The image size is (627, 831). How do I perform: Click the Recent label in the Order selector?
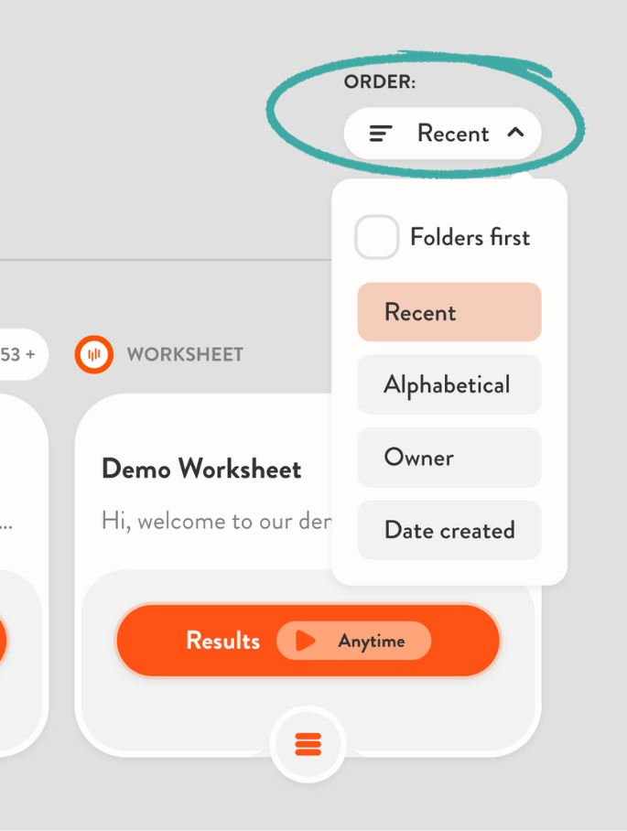453,134
